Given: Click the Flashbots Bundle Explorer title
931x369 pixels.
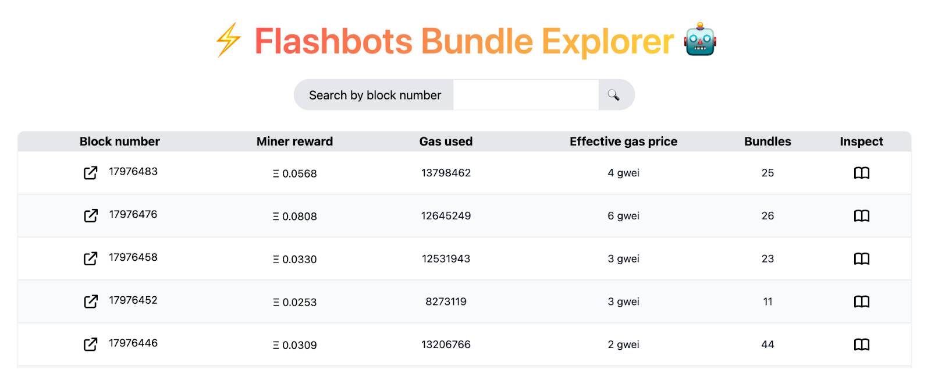Looking at the screenshot, I should tap(464, 41).
